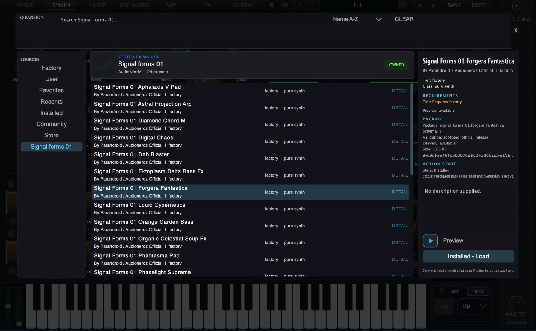Select preset Signal Forms 01 Aphalaxis V Pad
This screenshot has height=331, width=536.
coord(250,91)
